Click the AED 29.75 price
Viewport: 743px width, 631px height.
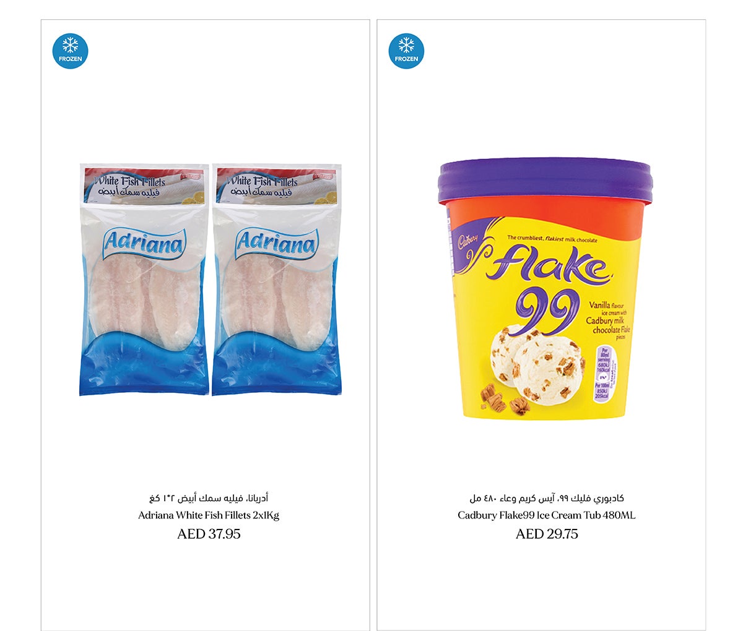(547, 534)
